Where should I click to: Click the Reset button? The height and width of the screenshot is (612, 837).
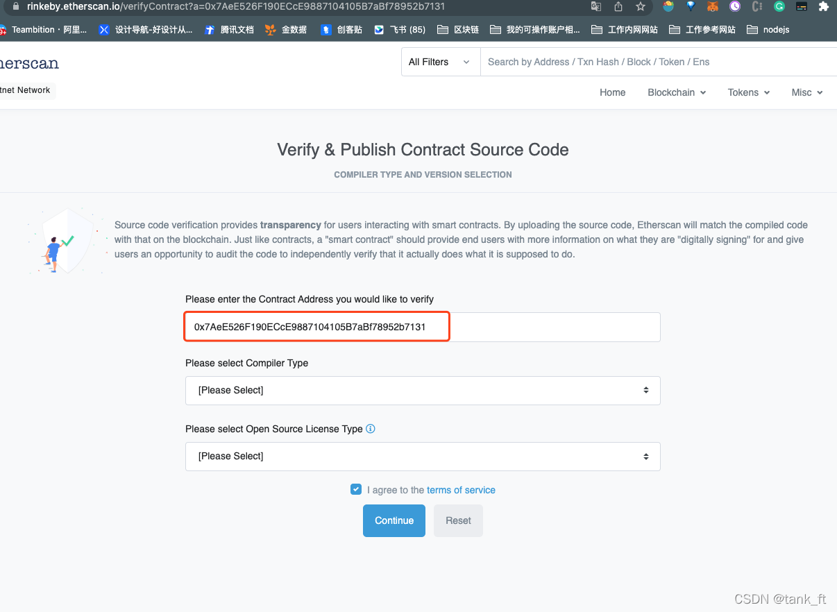click(x=458, y=520)
